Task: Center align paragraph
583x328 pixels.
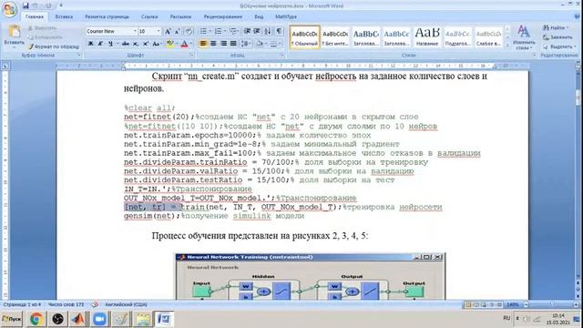Action: [213, 44]
